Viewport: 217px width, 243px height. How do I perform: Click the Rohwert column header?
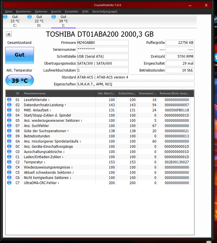[174, 93]
